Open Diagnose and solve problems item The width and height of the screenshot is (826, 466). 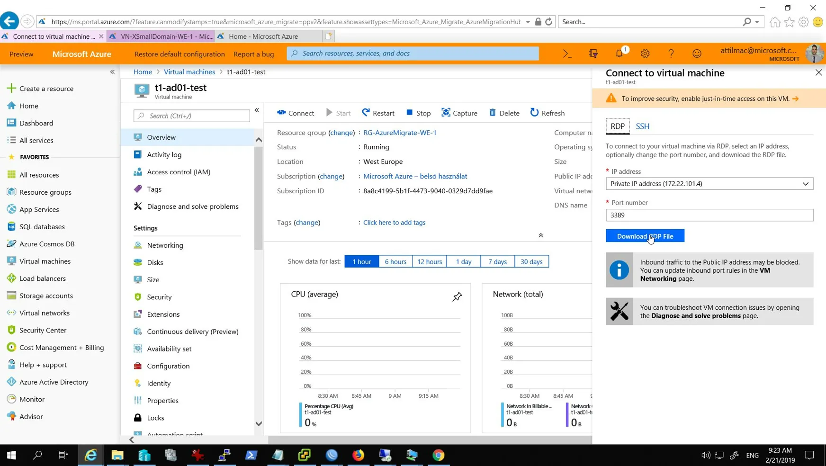[192, 206]
